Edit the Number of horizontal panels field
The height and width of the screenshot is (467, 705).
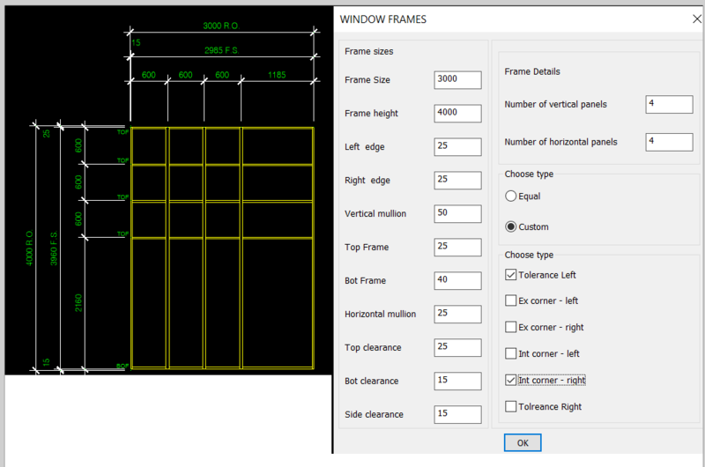click(x=668, y=142)
